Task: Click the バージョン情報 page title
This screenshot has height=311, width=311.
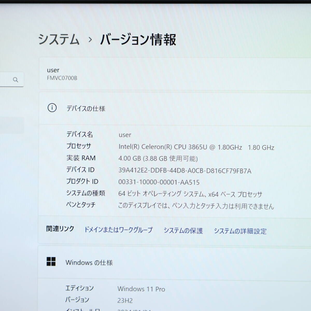Action: click(138, 40)
